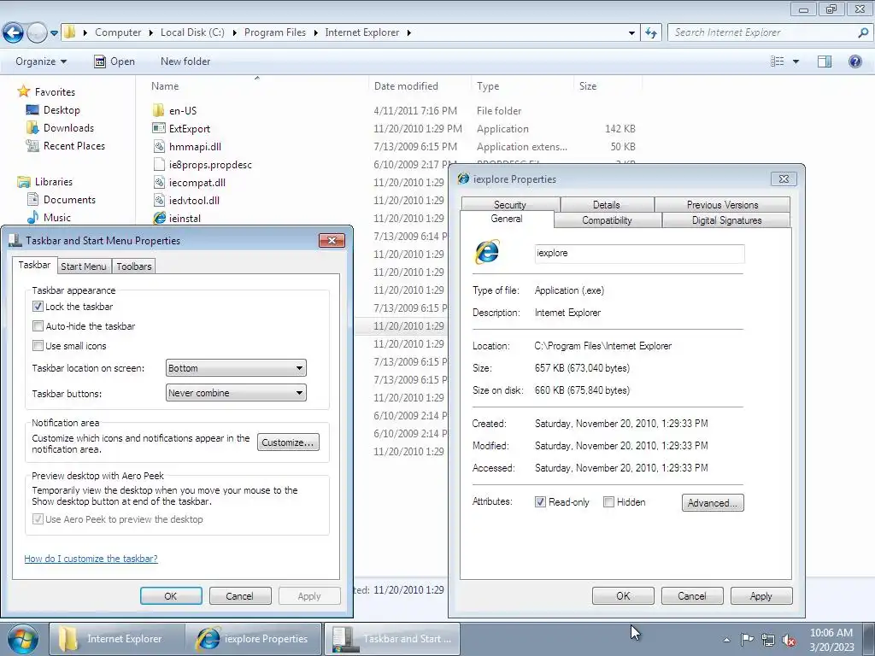Toggle the Read-only attribute checkbox
Viewport: 875px width, 656px height.
tap(540, 502)
